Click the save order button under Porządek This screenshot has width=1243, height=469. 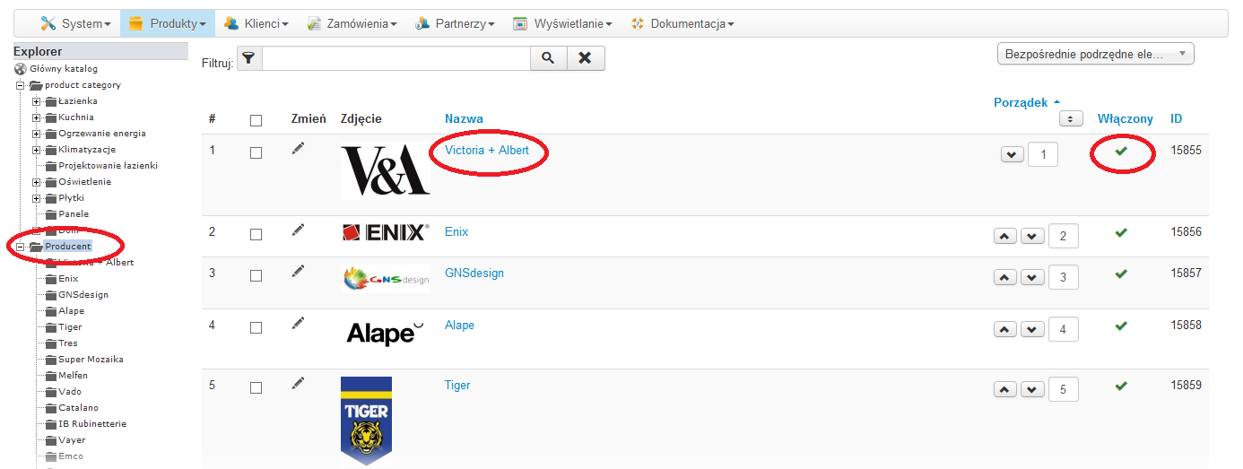tap(1071, 118)
